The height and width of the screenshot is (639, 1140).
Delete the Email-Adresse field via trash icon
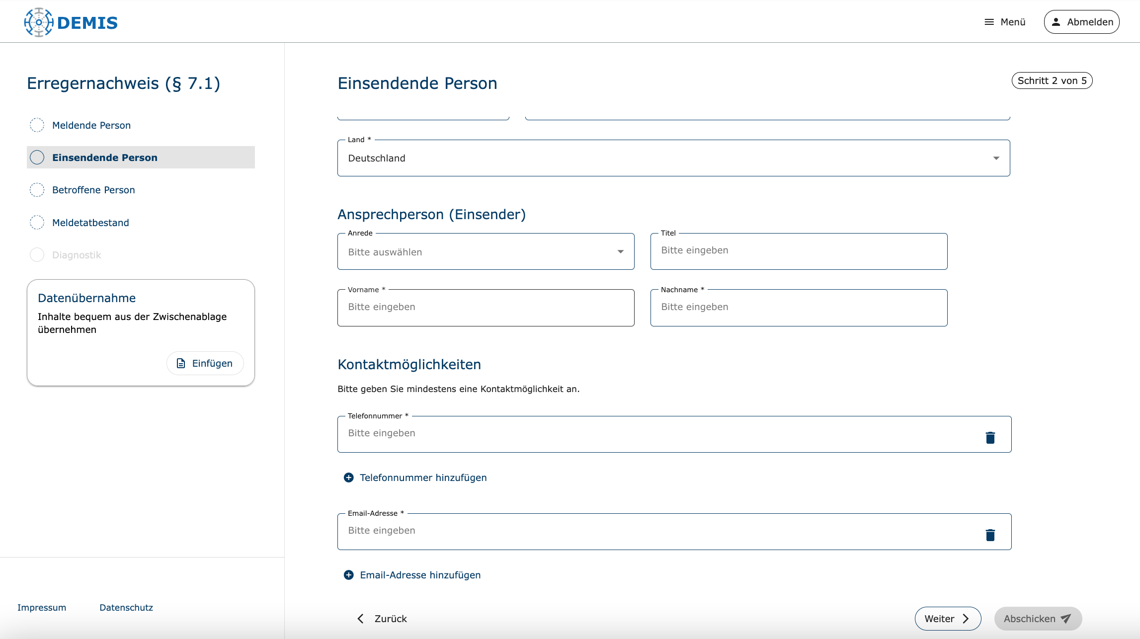(990, 535)
